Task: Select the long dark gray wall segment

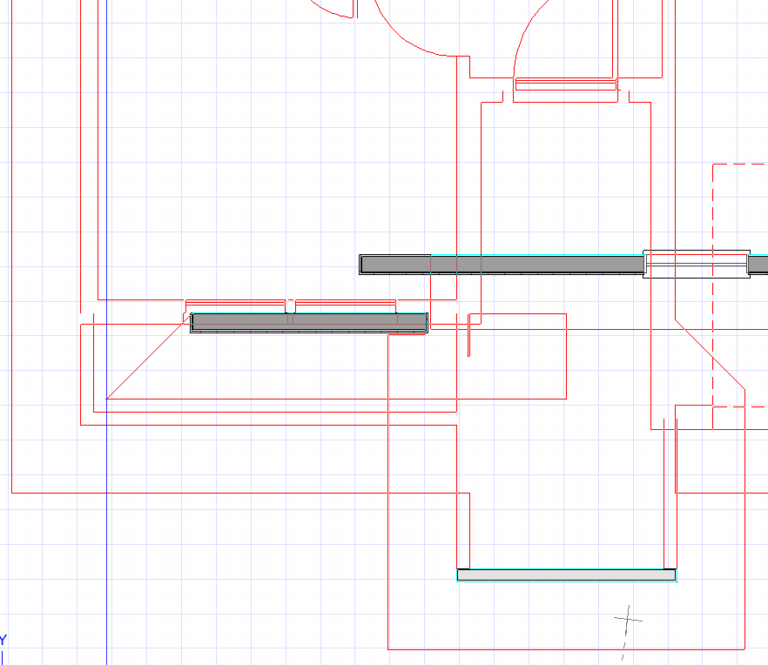Action: coord(522,264)
